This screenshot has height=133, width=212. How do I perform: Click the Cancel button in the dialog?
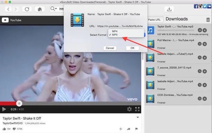point(110,48)
